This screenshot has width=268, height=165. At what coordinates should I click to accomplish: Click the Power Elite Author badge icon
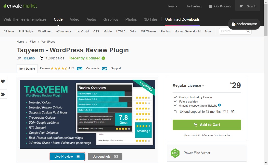[x=175, y=153]
